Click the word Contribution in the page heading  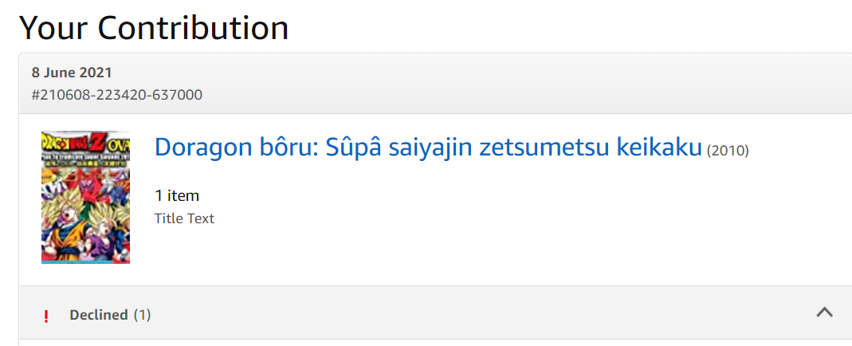[193, 28]
